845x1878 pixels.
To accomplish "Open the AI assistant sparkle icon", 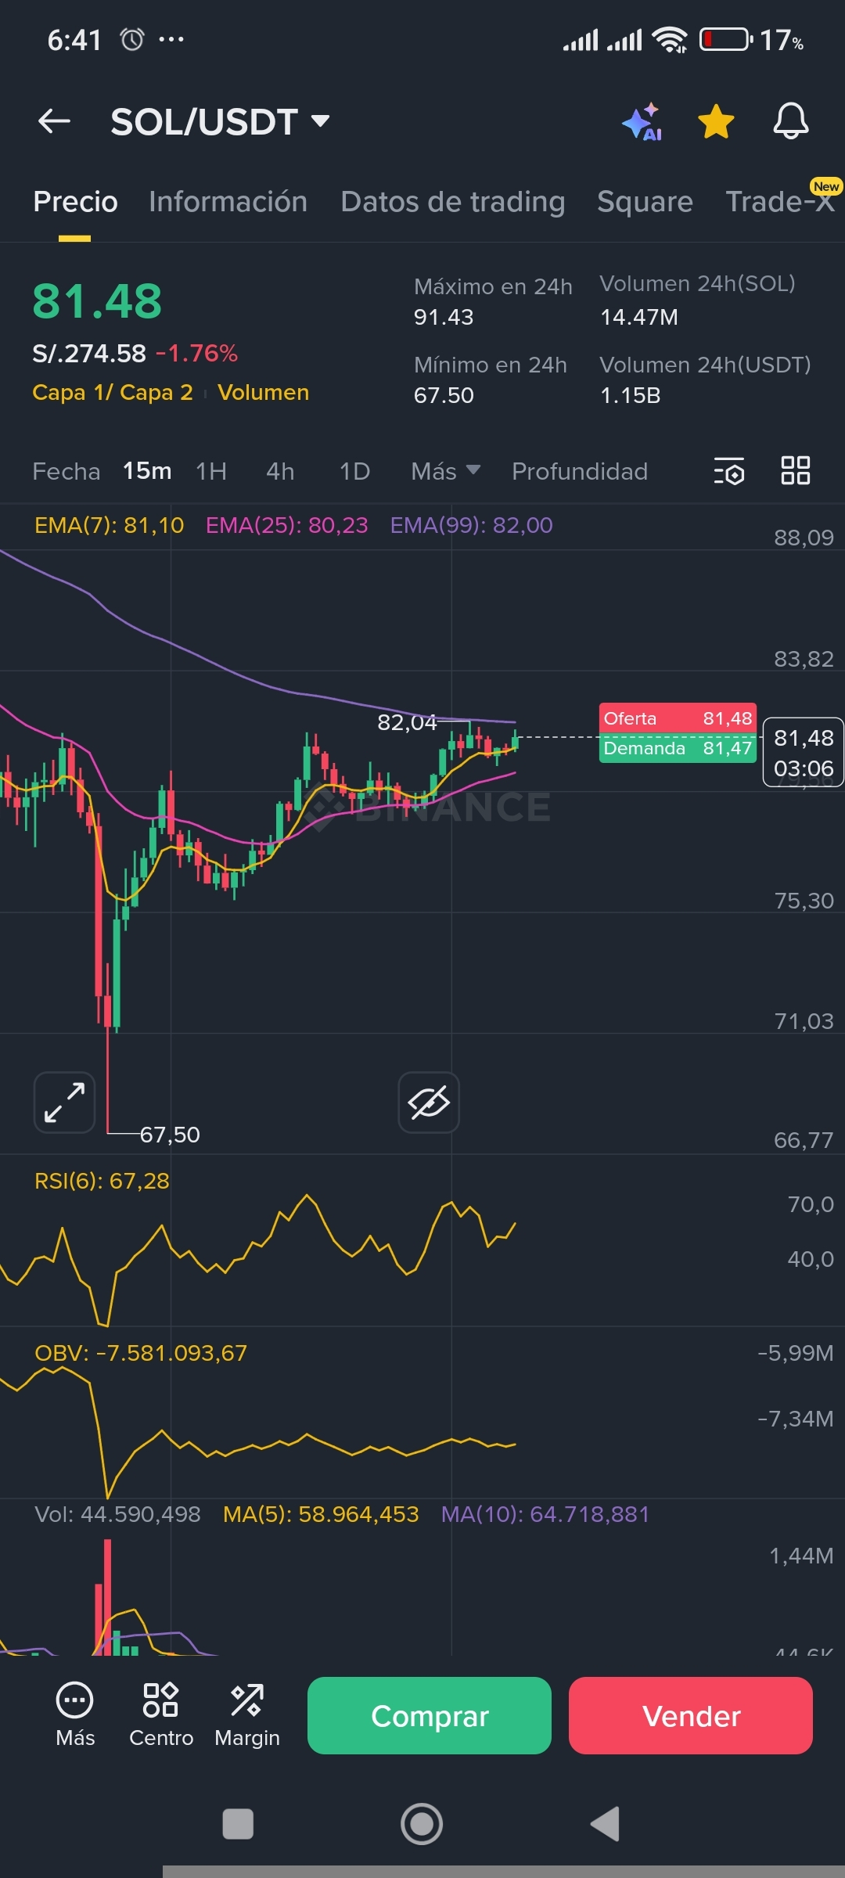I will coord(642,122).
